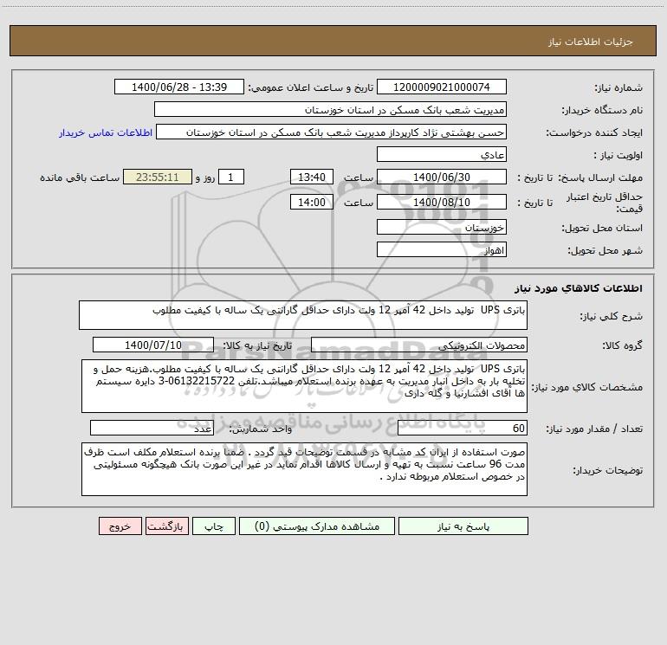Click the چاپ print button
This screenshot has width=667, height=645.
point(214,526)
